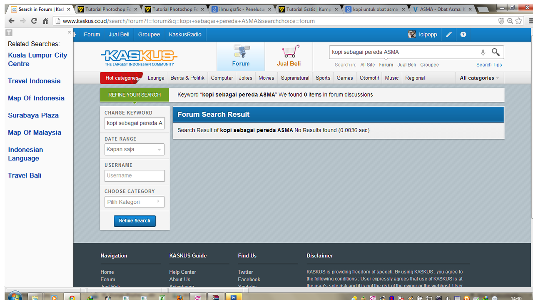Open the new tab button in Chrome

482,9
